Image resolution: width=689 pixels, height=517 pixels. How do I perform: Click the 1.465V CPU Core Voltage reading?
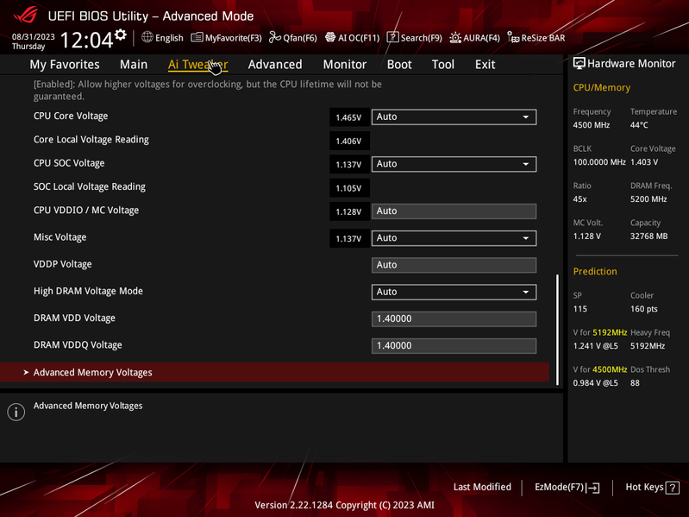click(x=349, y=117)
